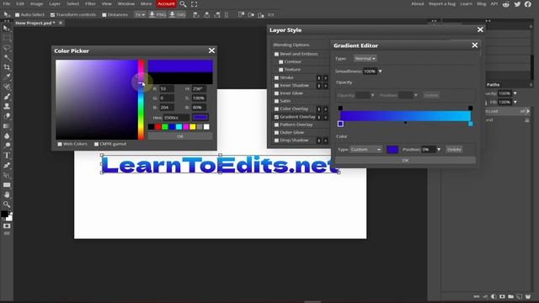Select the Path Select tool
The width and height of the screenshot is (539, 303).
pos(7,175)
